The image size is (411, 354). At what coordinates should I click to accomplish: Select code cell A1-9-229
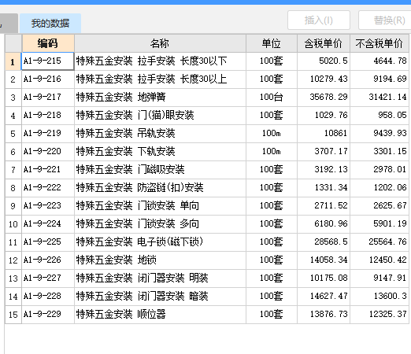pyautogui.click(x=48, y=315)
